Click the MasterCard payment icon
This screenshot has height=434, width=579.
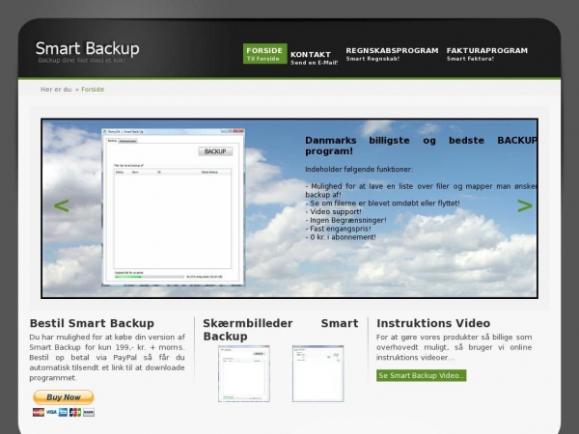point(39,412)
